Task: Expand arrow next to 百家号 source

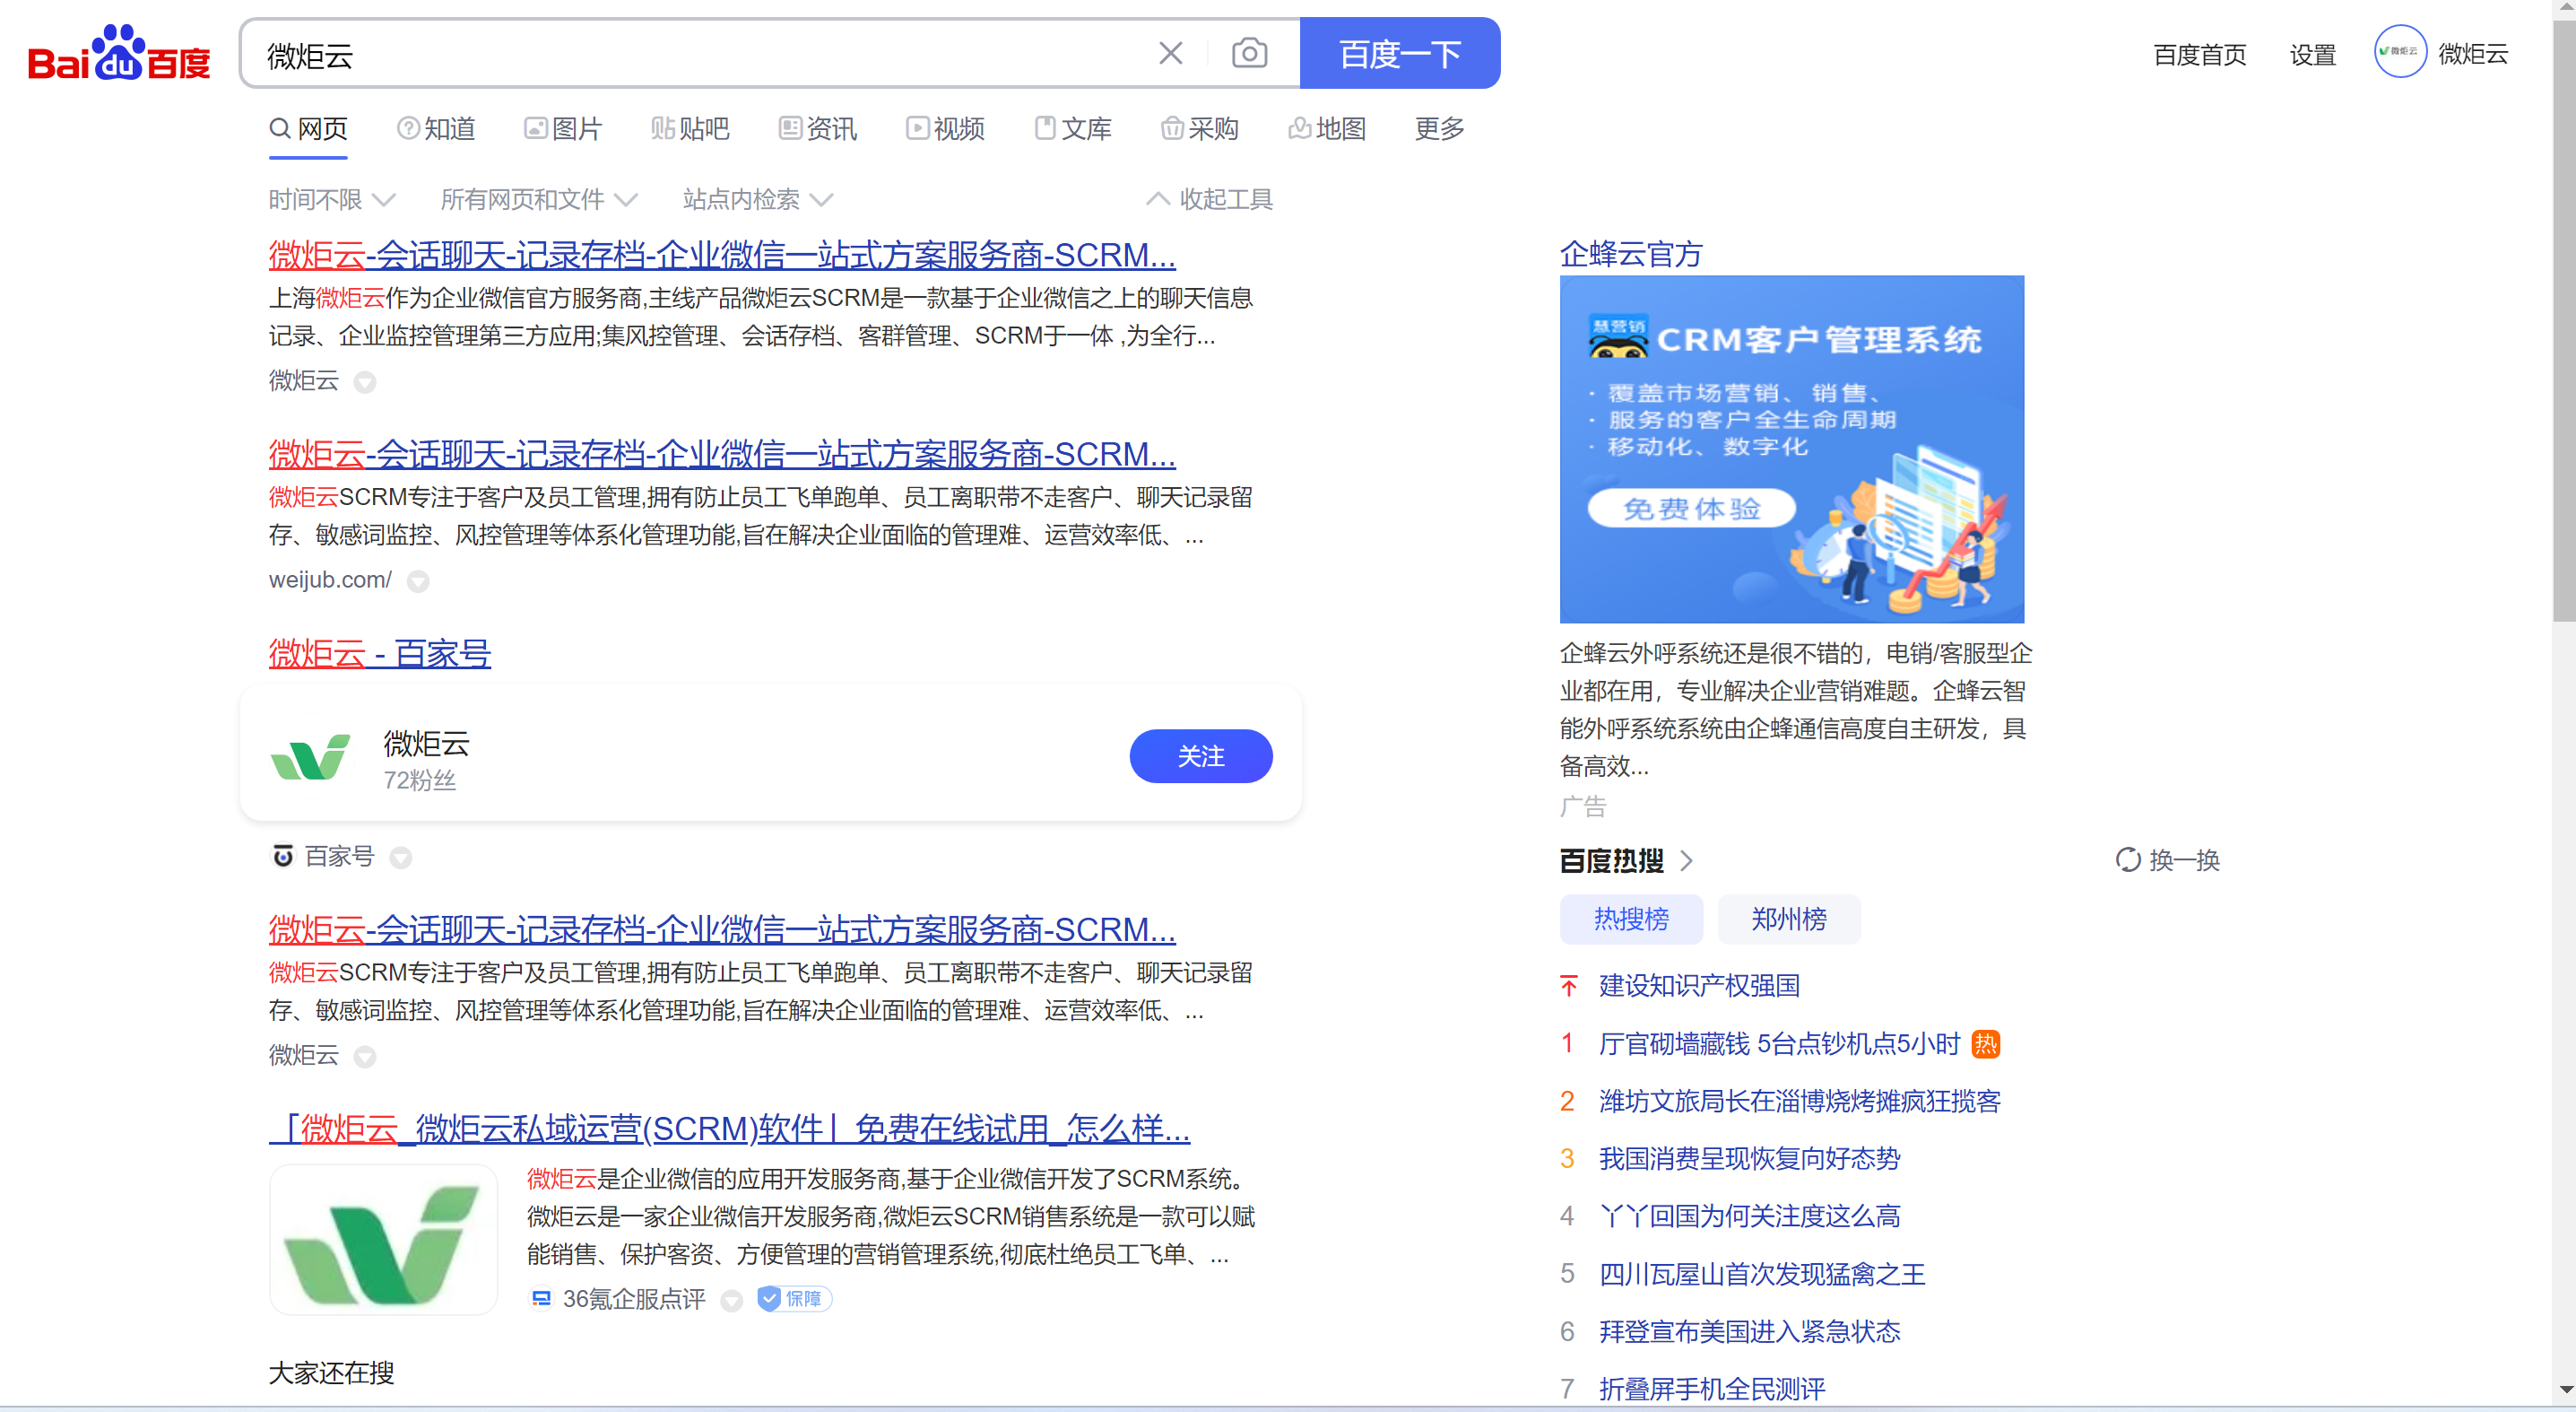Action: click(x=401, y=859)
